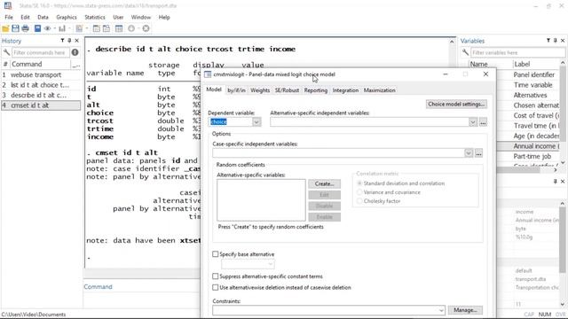Image resolution: width=568 pixels, height=319 pixels.
Task: Click the Properties panel vertical scrollbar
Action: [562, 253]
